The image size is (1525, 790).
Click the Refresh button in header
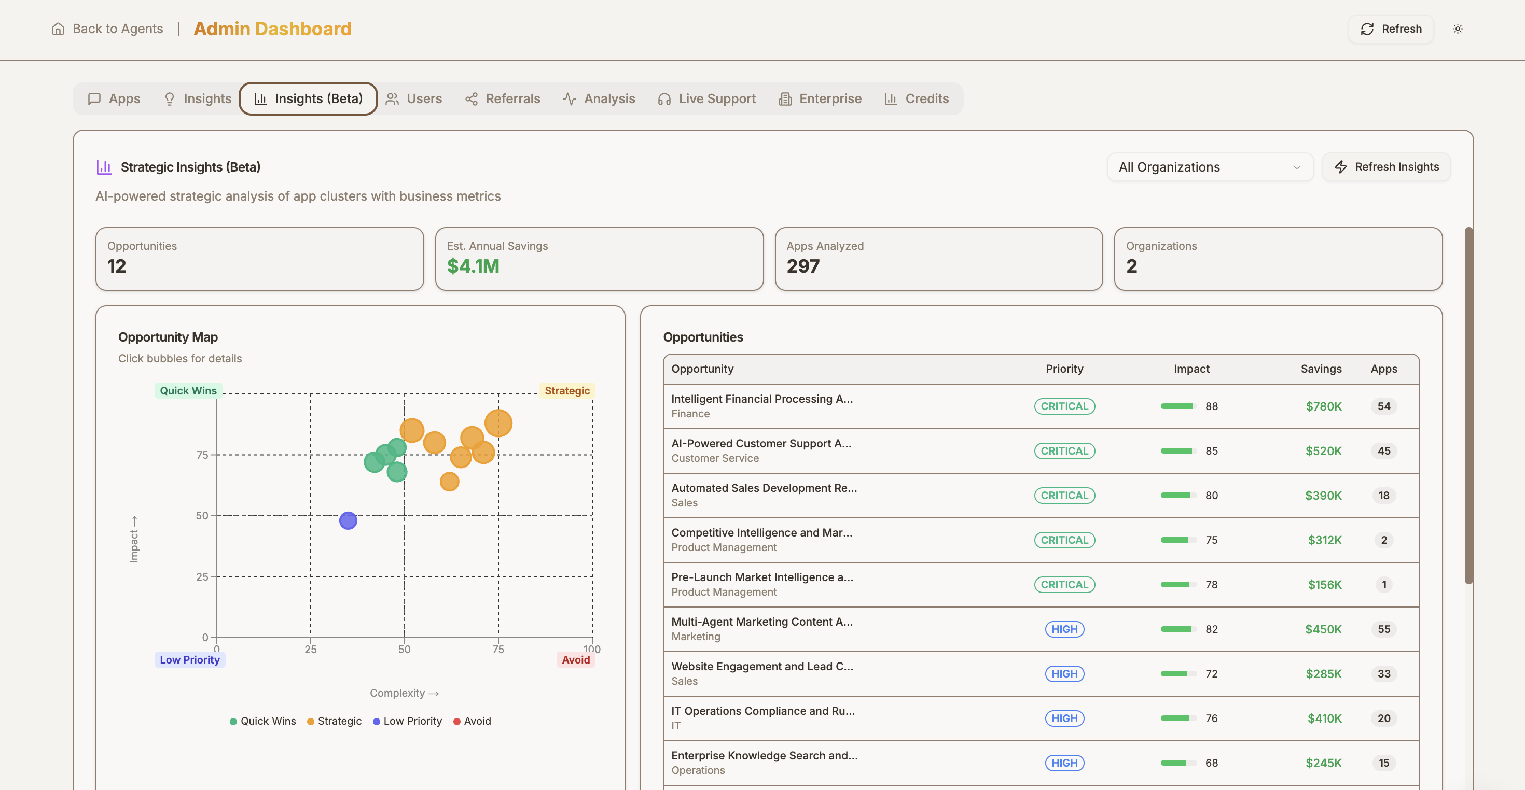tap(1391, 29)
